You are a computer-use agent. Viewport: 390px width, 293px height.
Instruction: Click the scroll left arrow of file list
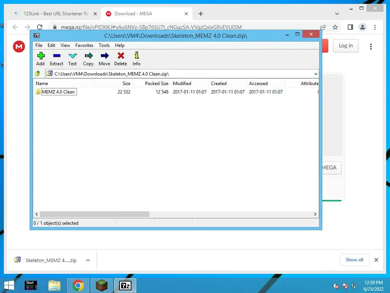tap(37, 214)
